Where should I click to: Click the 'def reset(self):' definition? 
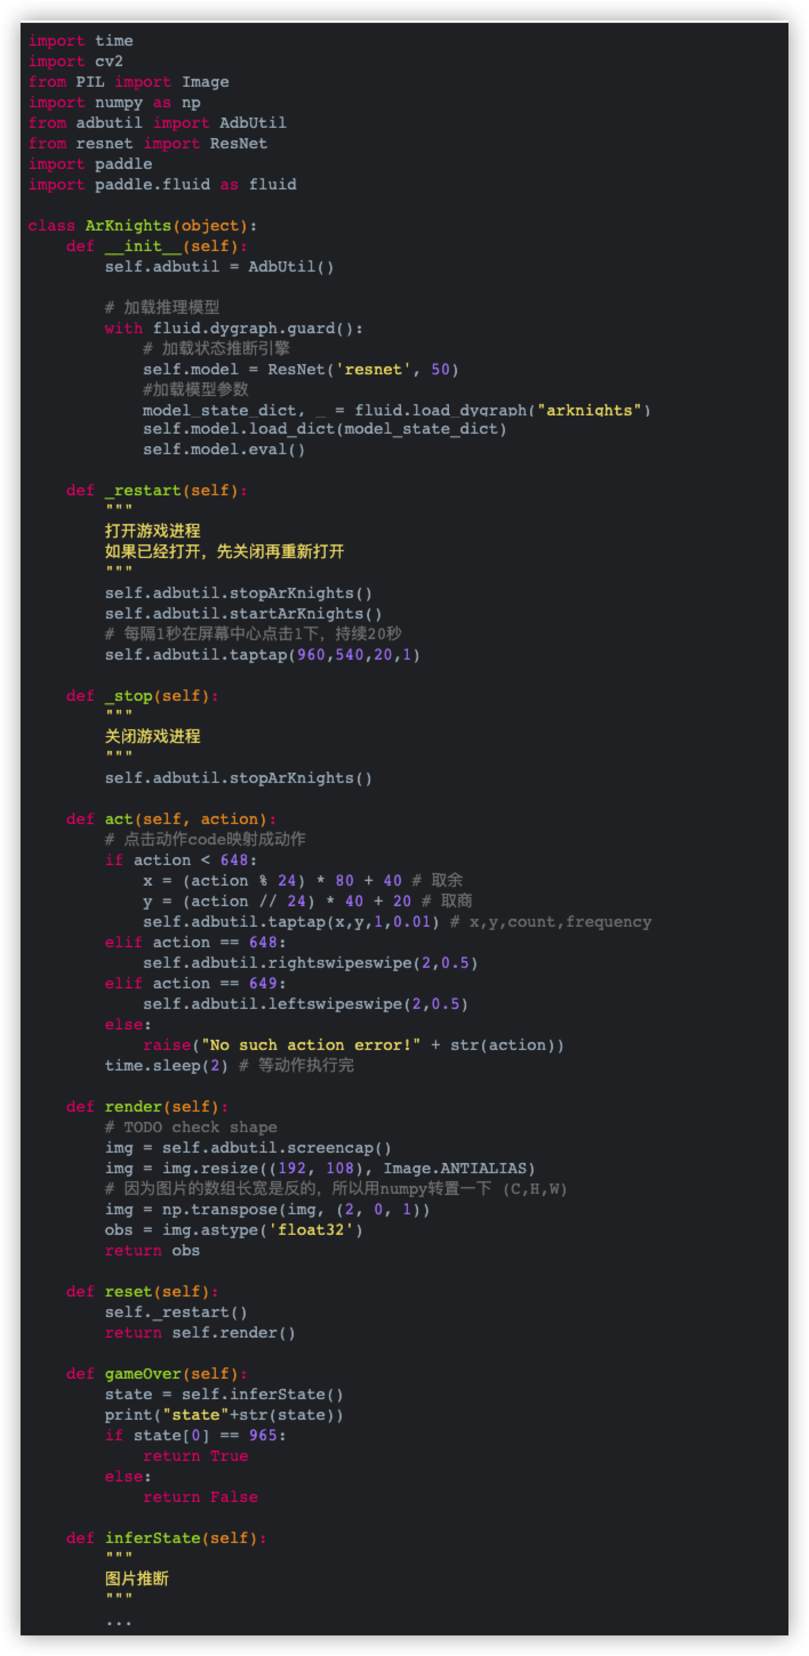tap(143, 1293)
